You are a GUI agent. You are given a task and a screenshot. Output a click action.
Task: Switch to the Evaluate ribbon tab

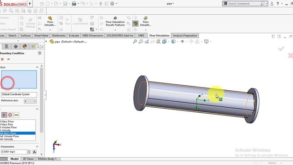tap(74, 36)
